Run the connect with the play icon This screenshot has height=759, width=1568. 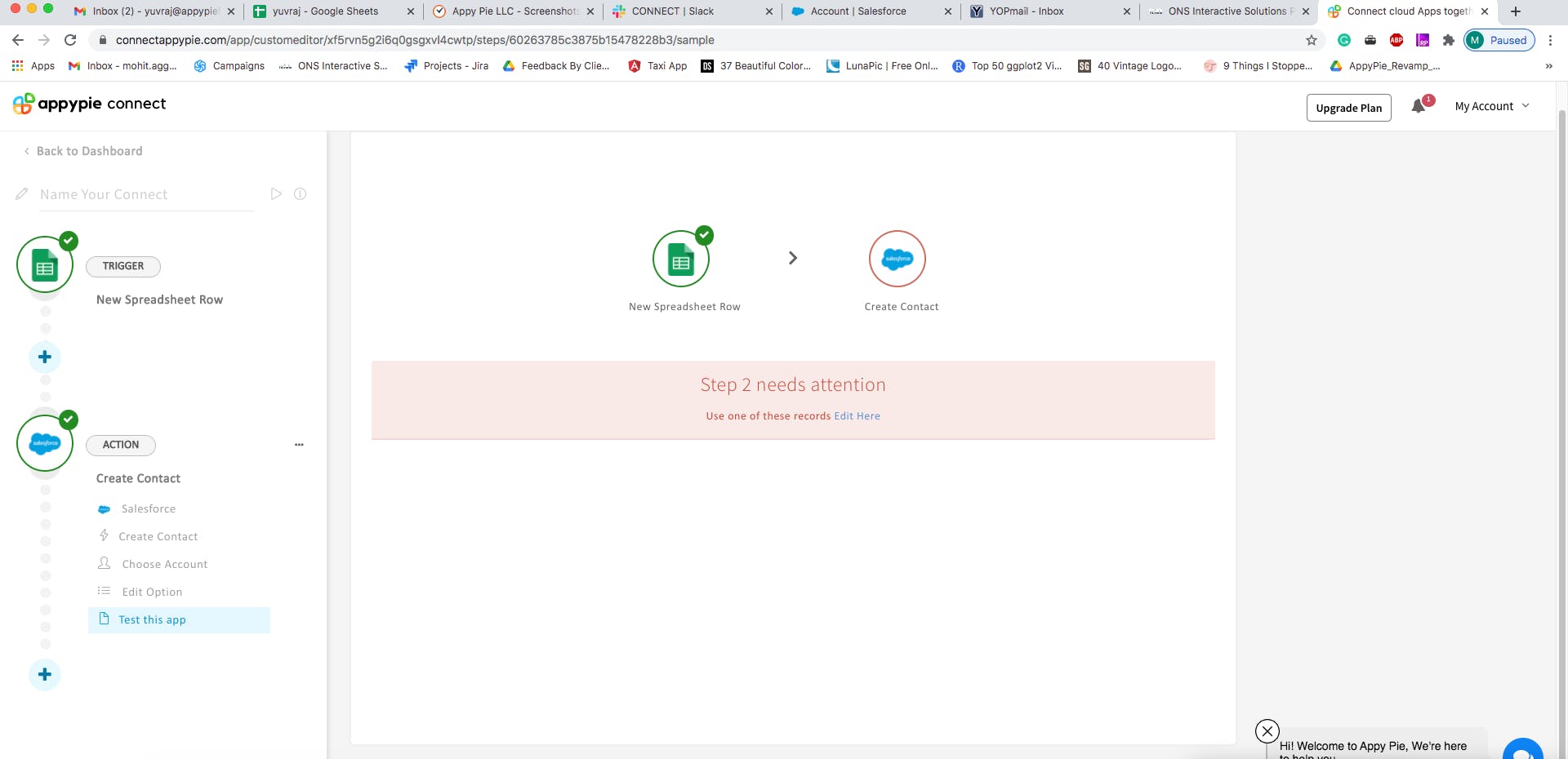tap(276, 194)
